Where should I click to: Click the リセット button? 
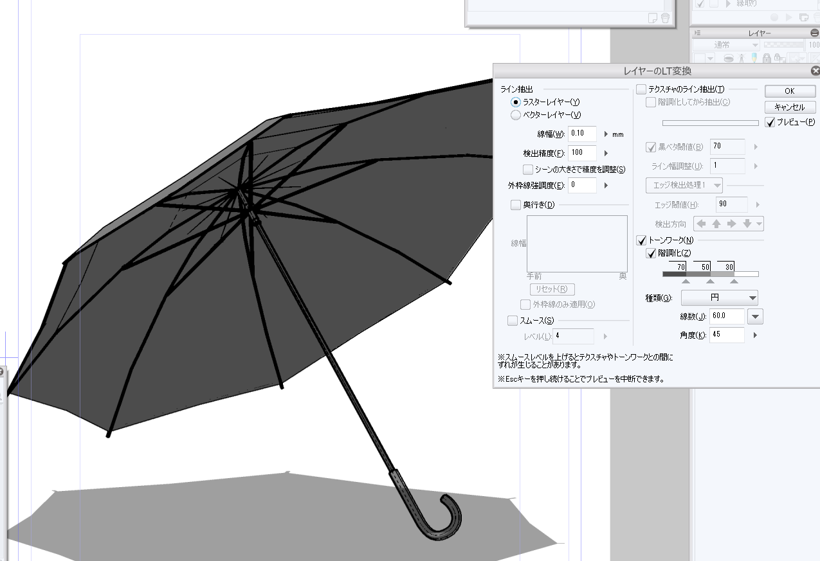coord(552,289)
